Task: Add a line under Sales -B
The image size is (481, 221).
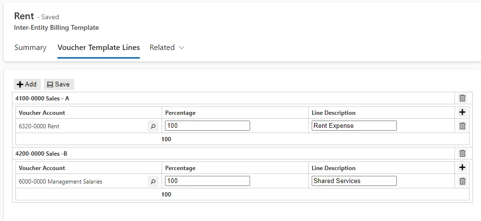Action: tap(462, 168)
